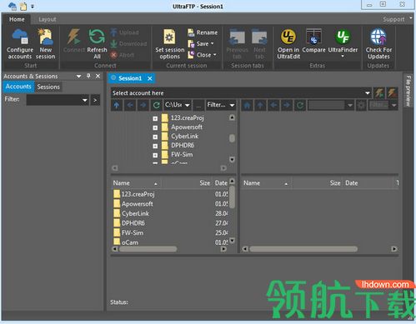Open quick access toolbar customize arrow

(33, 6)
